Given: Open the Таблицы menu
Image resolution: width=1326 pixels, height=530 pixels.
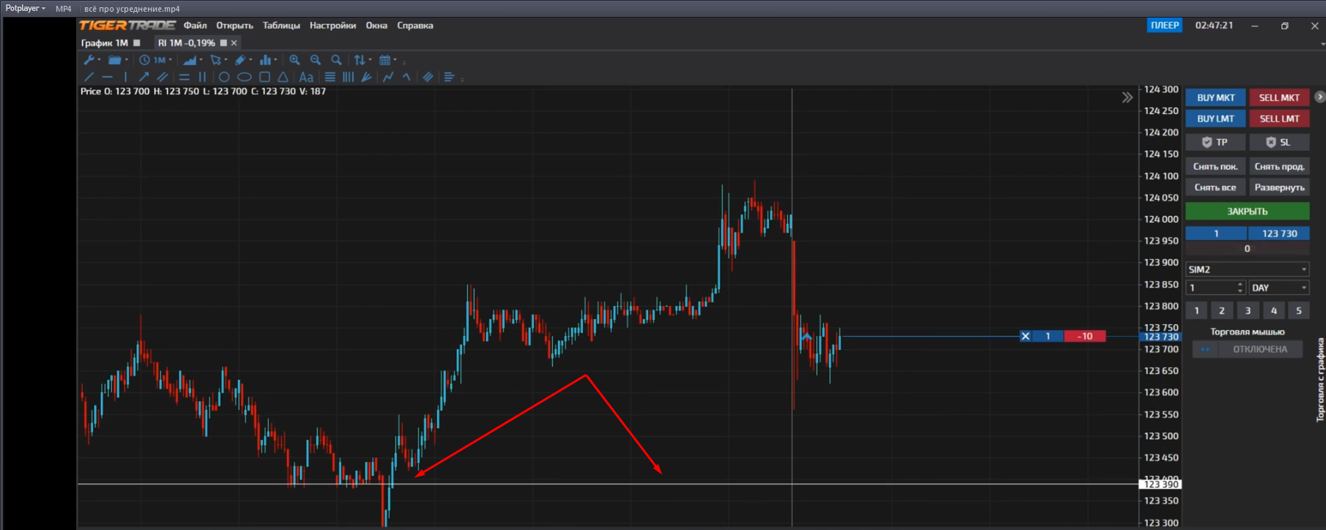Looking at the screenshot, I should [x=281, y=26].
